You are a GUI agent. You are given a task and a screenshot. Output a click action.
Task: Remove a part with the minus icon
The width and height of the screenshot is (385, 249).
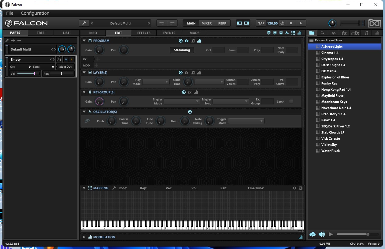pos(19,40)
